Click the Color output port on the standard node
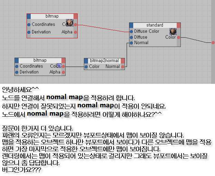 178,37
